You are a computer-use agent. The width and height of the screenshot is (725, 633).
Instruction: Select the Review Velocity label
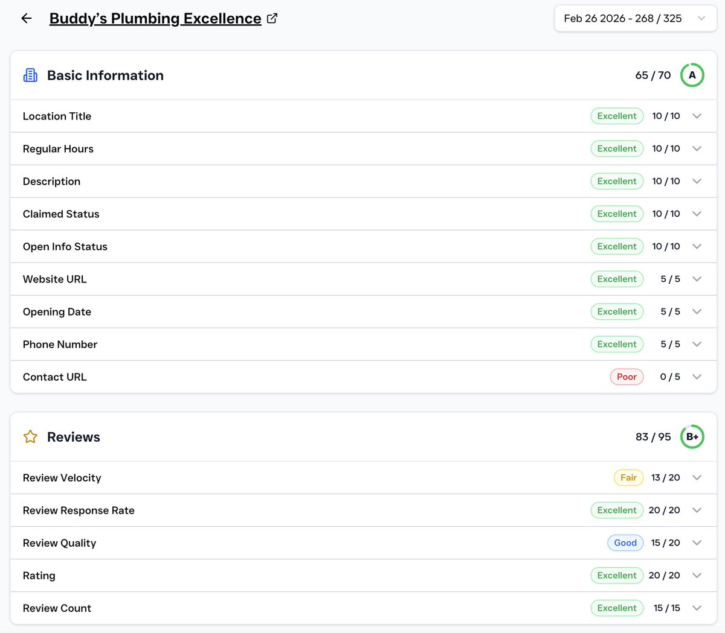coord(62,477)
